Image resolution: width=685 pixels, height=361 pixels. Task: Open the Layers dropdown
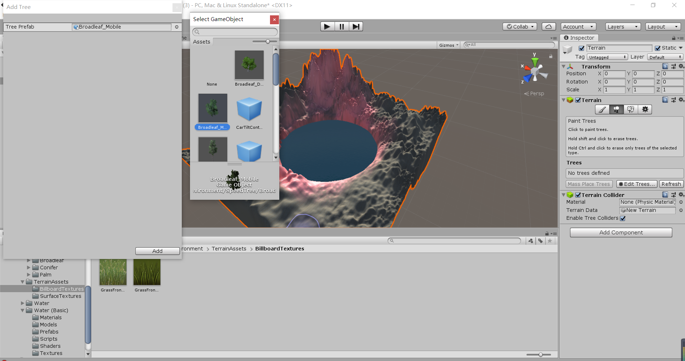coord(623,26)
